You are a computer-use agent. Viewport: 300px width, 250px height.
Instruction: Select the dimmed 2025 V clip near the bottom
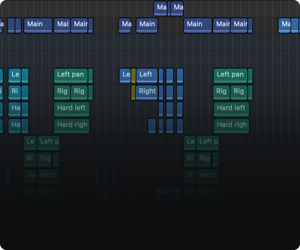click(168, 192)
